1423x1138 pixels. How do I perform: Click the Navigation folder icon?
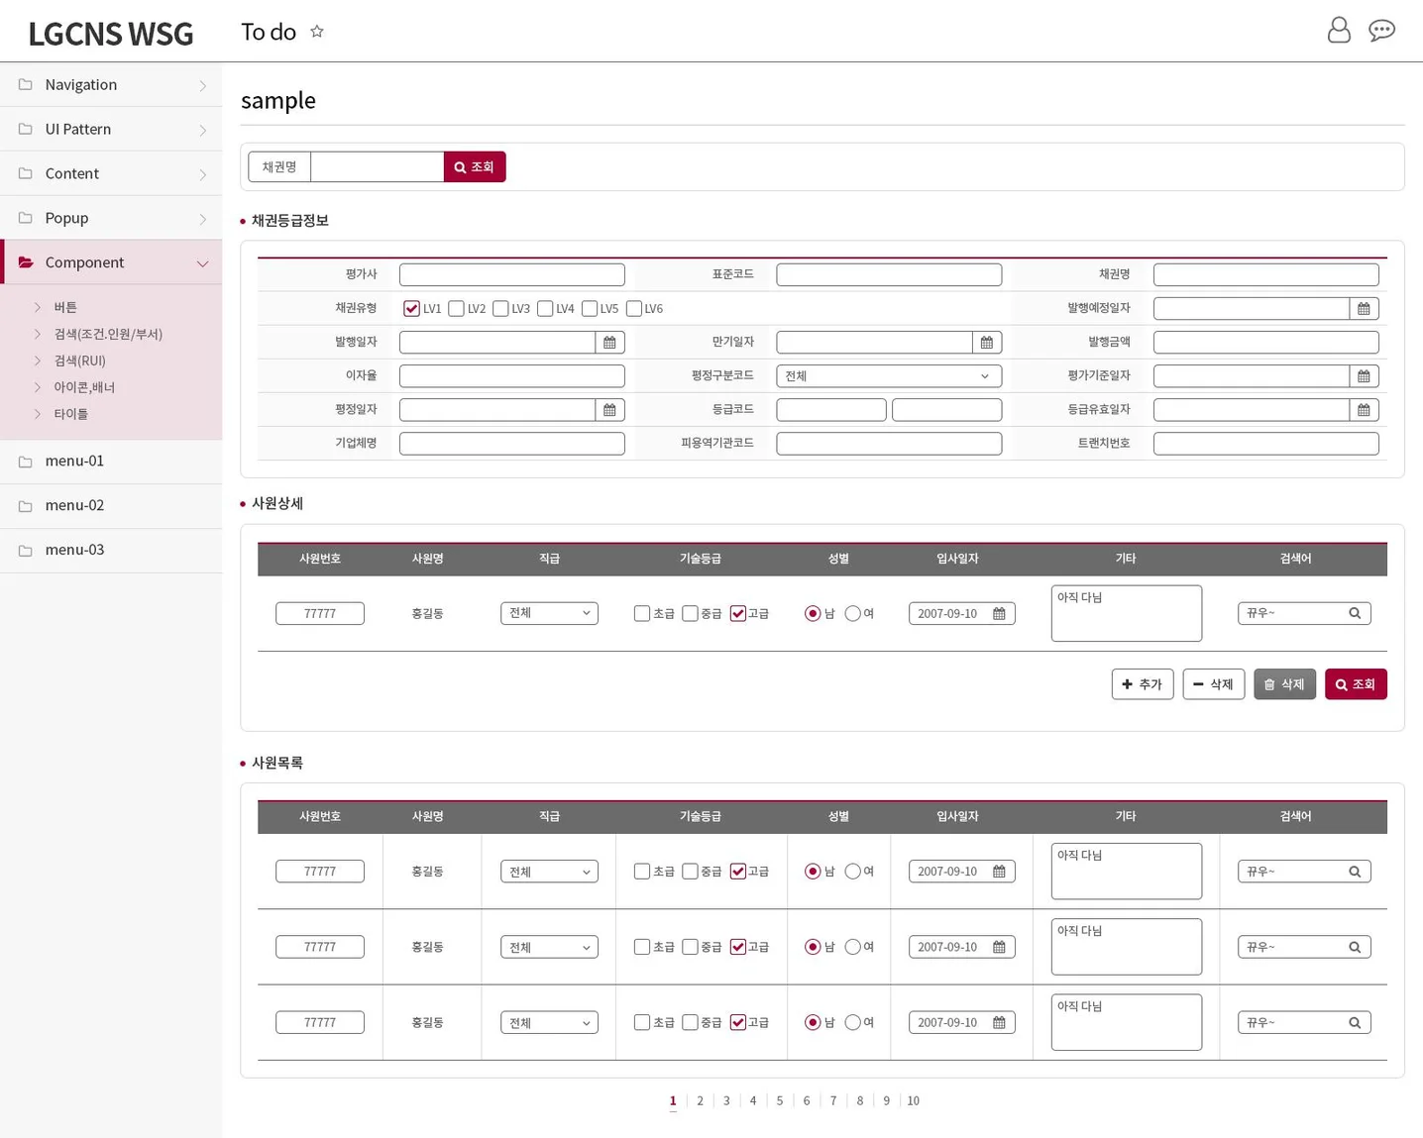(26, 84)
